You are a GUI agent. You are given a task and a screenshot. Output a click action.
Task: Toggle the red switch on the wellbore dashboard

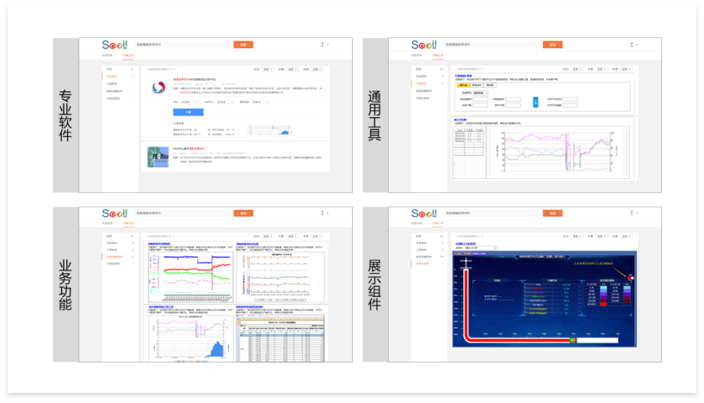coord(630,277)
